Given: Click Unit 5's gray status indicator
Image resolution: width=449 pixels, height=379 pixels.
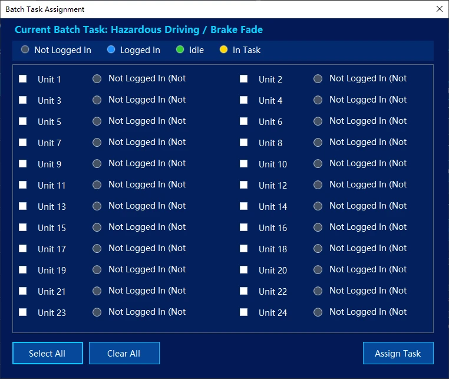Looking at the screenshot, I should (x=97, y=121).
